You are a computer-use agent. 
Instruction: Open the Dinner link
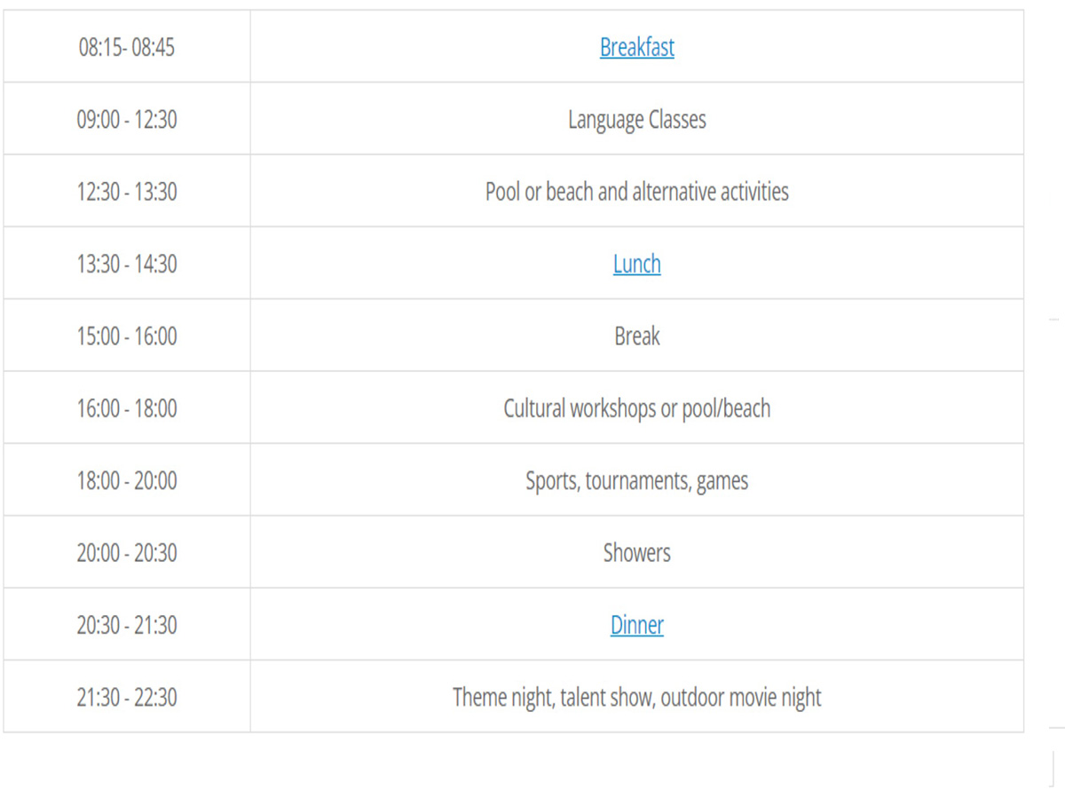(x=636, y=625)
